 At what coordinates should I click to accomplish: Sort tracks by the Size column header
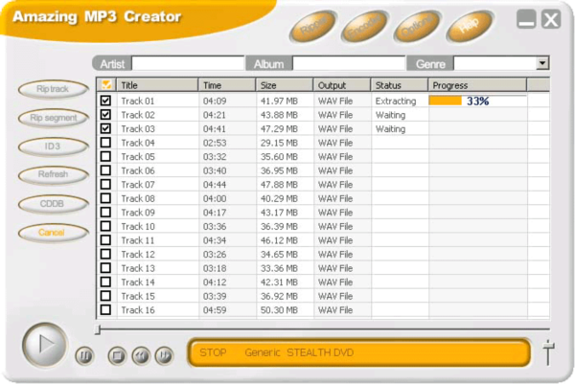tap(285, 85)
